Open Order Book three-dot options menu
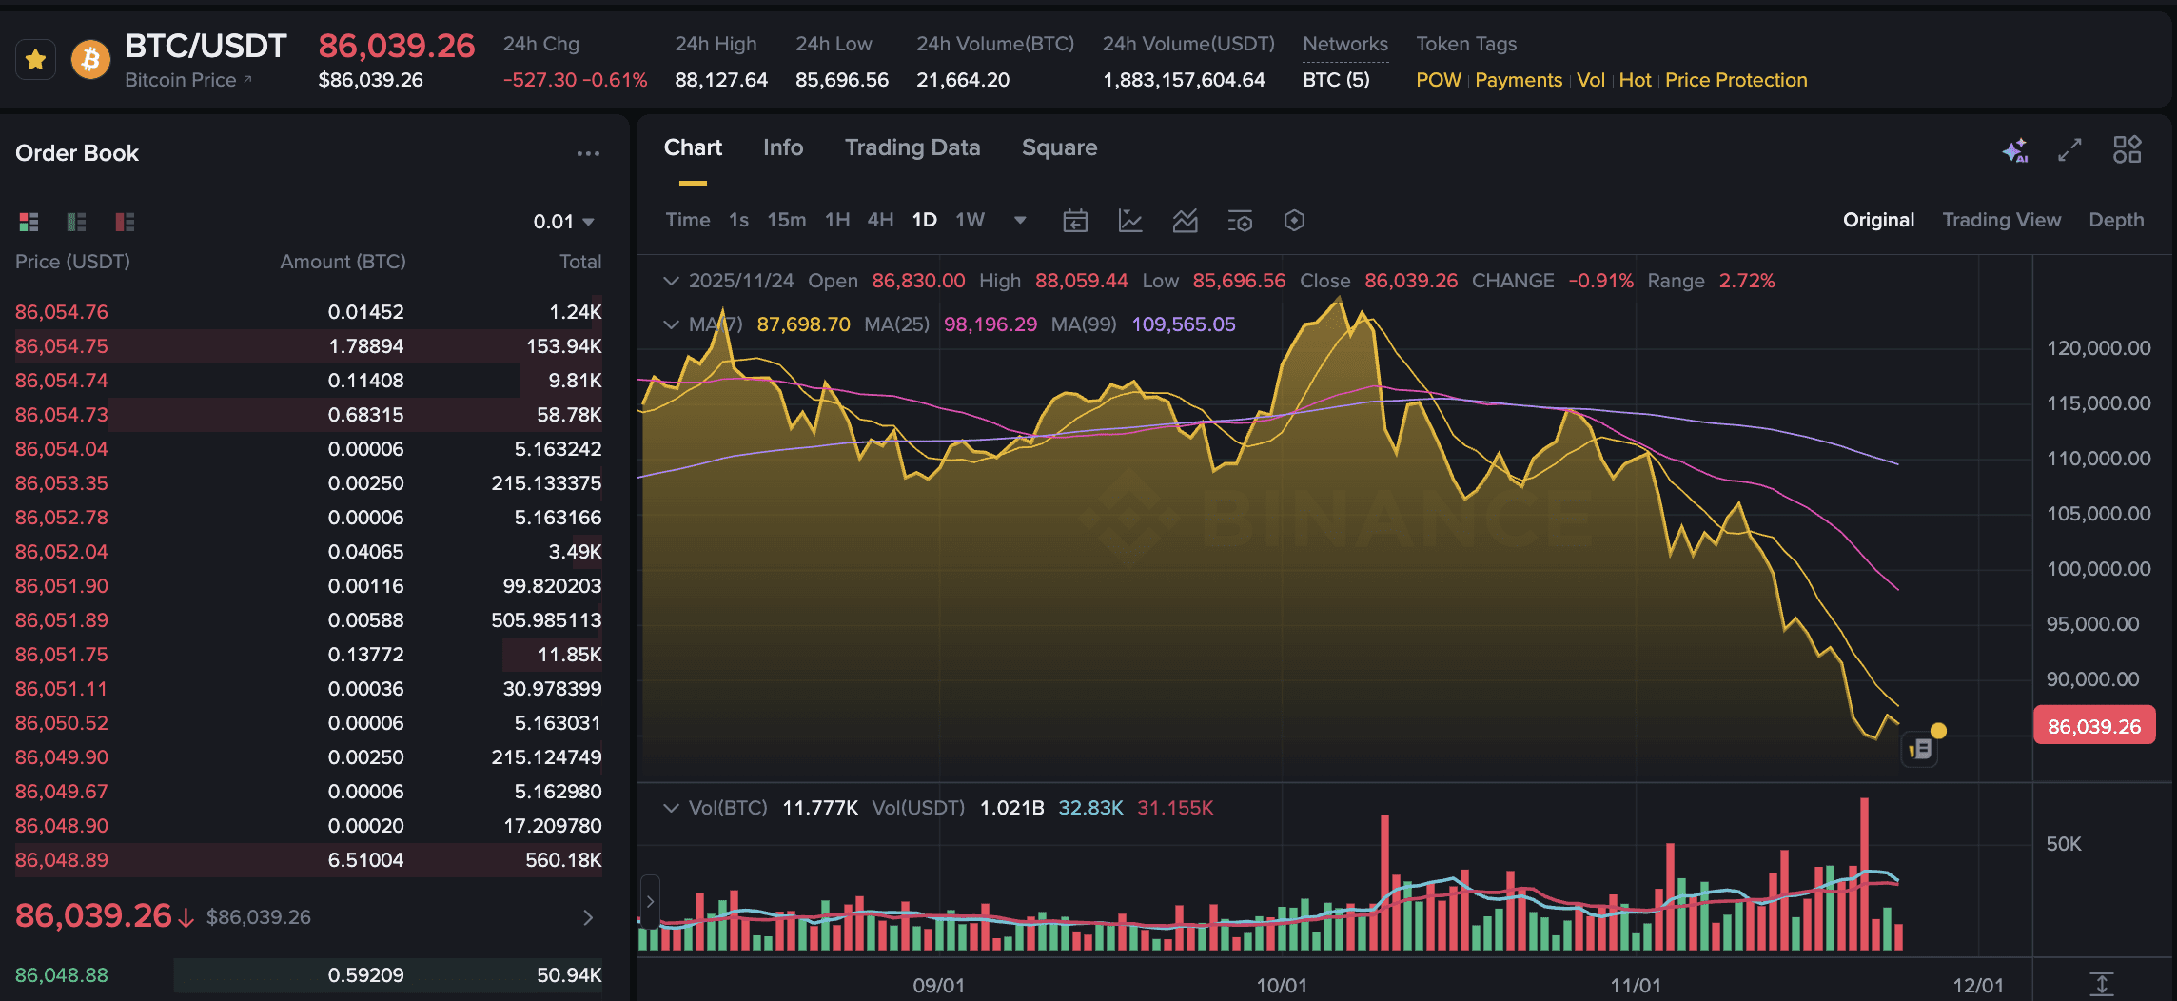The height and width of the screenshot is (1001, 2177). [588, 153]
